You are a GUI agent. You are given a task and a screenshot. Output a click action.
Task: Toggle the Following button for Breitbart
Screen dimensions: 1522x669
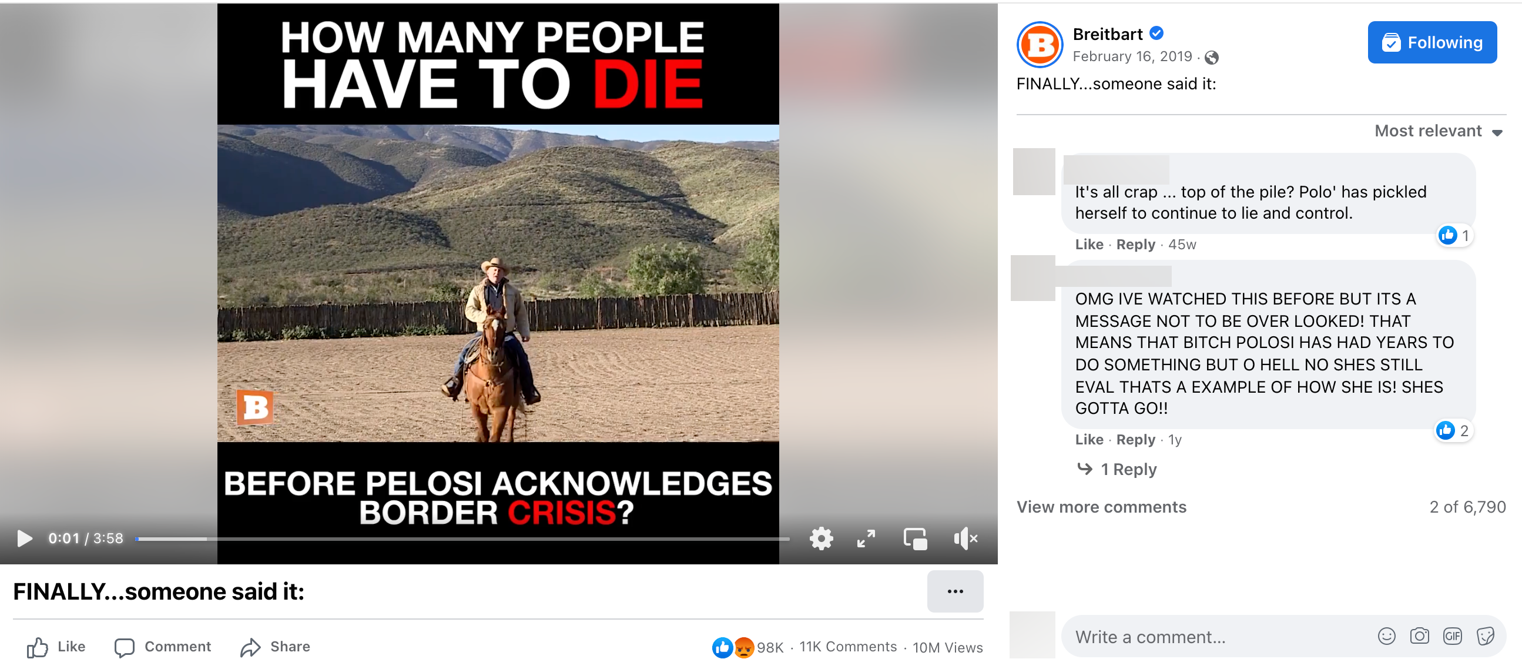[1432, 42]
